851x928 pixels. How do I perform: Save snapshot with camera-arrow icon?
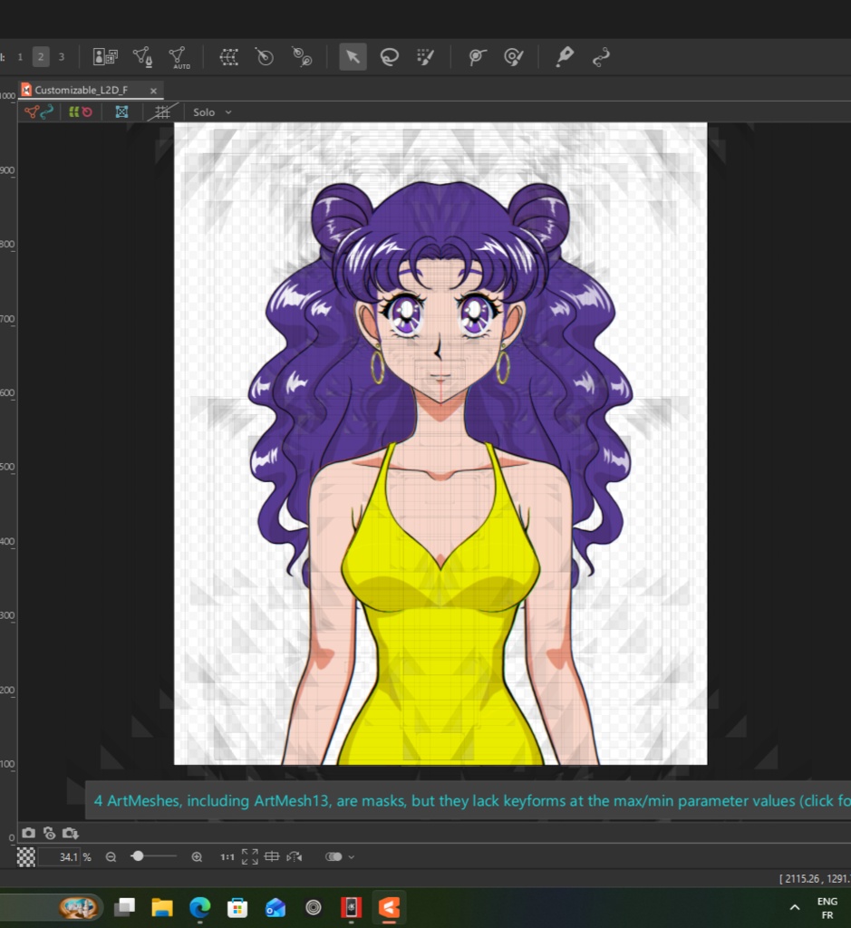point(71,834)
